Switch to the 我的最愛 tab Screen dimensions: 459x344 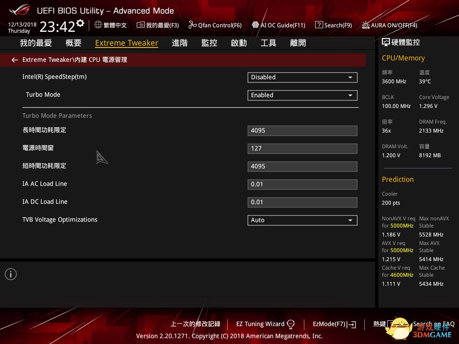(x=36, y=43)
